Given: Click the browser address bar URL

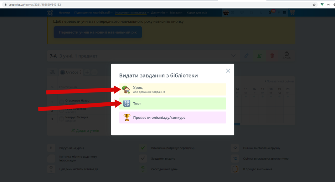Looking at the screenshot, I should coord(35,5).
